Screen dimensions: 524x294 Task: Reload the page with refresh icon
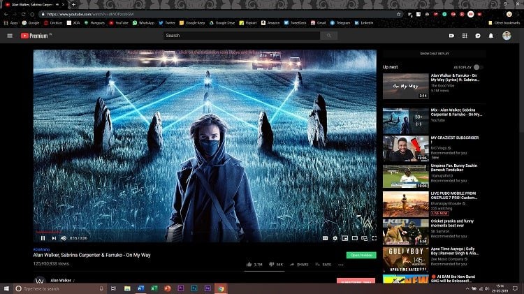[x=23, y=14]
